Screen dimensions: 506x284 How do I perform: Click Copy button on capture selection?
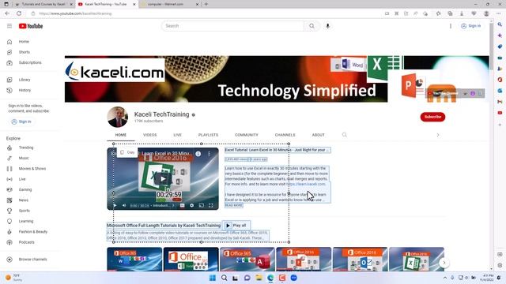tap(127, 152)
